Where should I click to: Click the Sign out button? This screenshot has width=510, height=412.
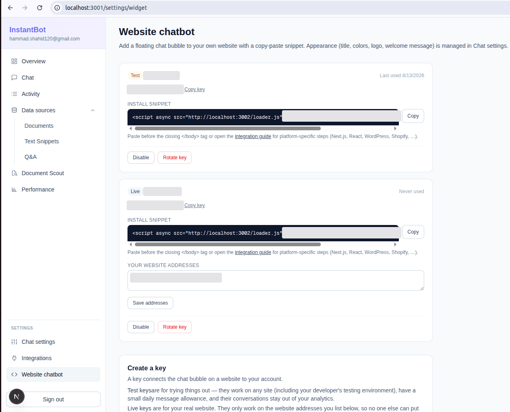pos(53,399)
